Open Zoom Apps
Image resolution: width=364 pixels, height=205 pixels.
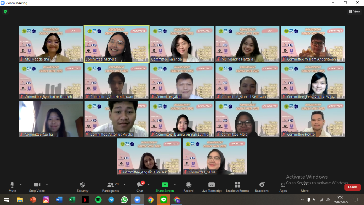click(283, 186)
